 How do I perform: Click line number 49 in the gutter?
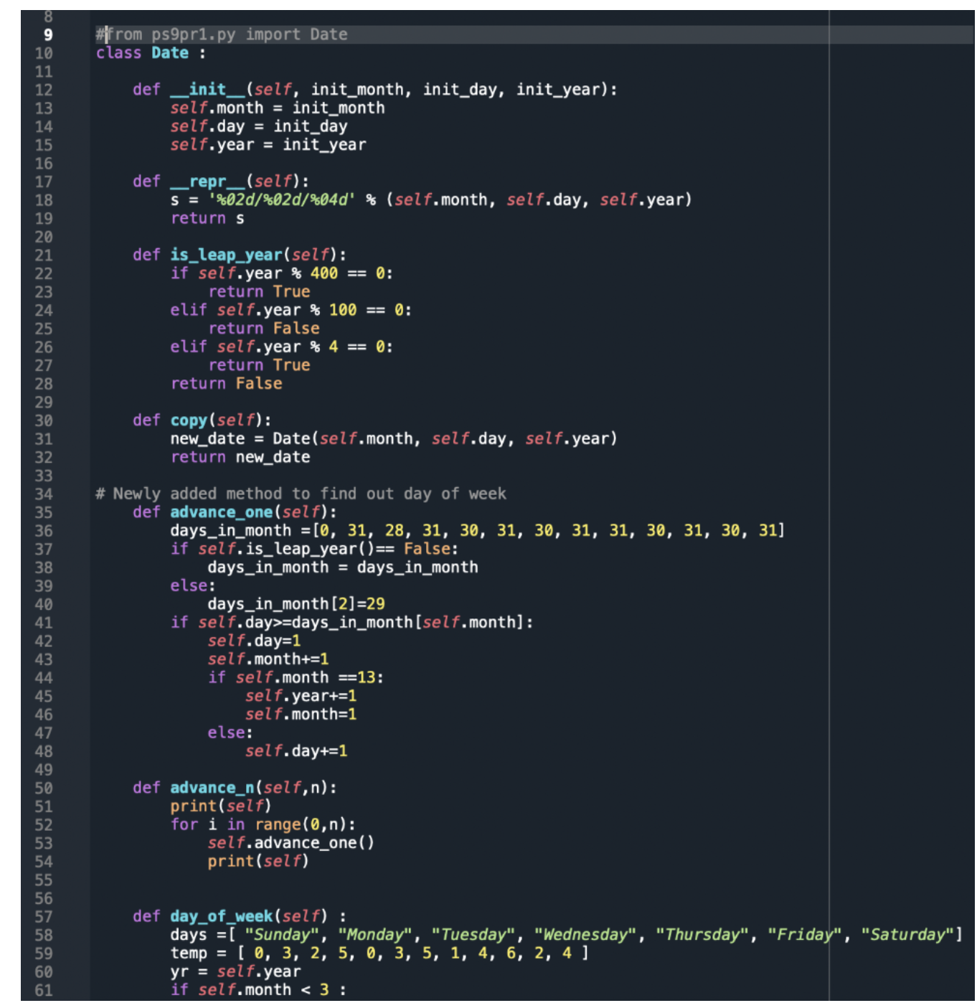pos(44,770)
